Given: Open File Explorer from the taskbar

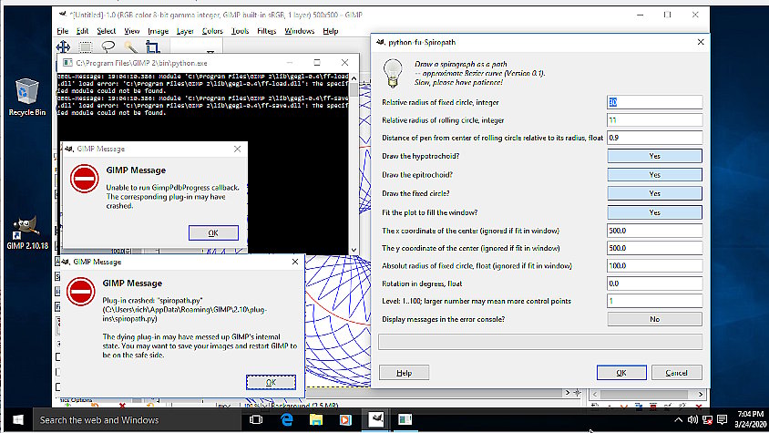Looking at the screenshot, I should (x=316, y=419).
